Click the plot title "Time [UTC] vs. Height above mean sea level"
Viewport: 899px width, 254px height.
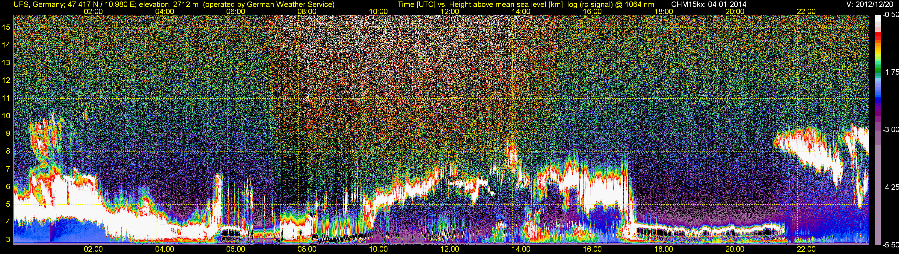point(473,4)
